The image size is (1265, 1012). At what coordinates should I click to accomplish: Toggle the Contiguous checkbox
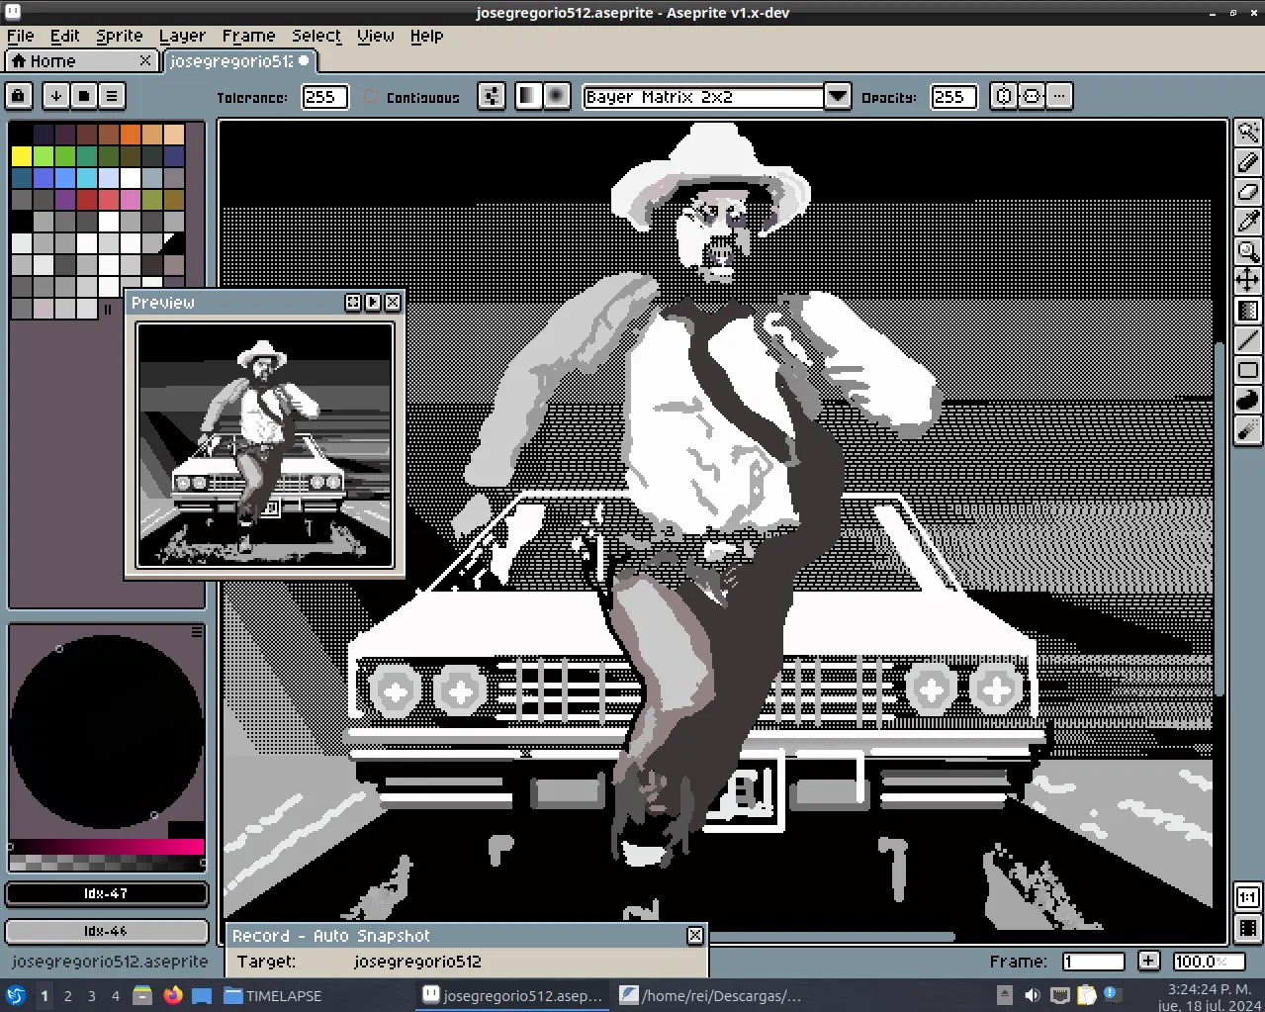[371, 97]
